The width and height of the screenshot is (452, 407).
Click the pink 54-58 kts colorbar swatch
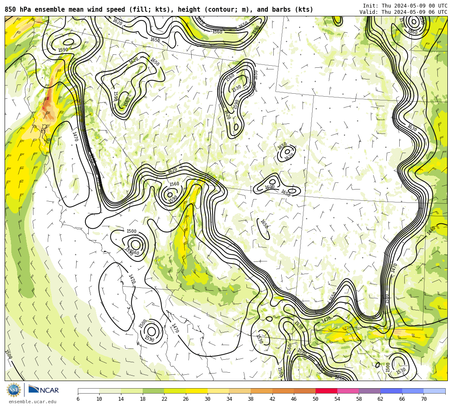[348, 391]
